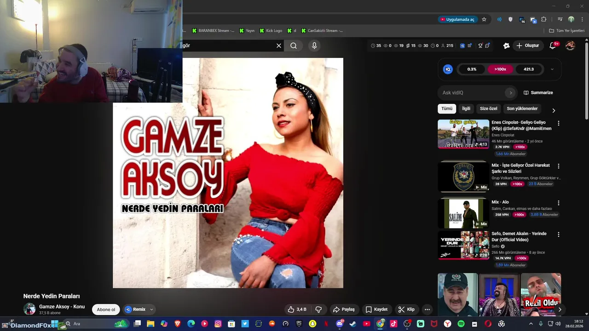The height and width of the screenshot is (331, 589).
Task: Open Brave browser from the taskbar
Action: coord(178,324)
